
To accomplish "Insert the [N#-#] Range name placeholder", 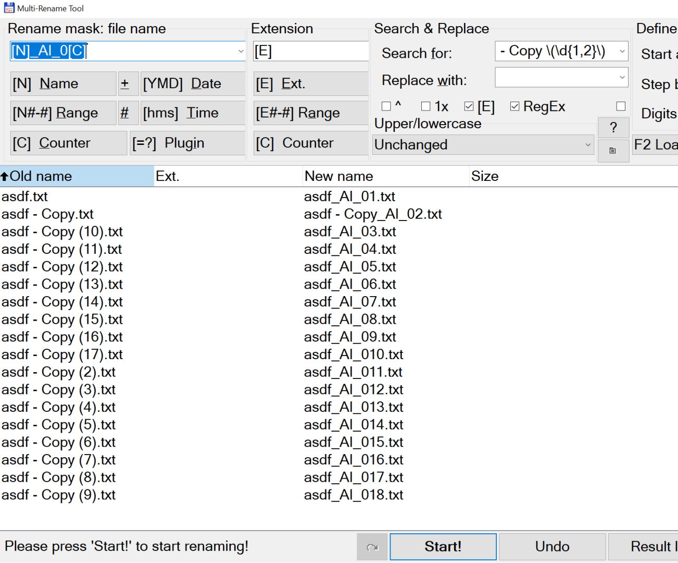I will [63, 113].
